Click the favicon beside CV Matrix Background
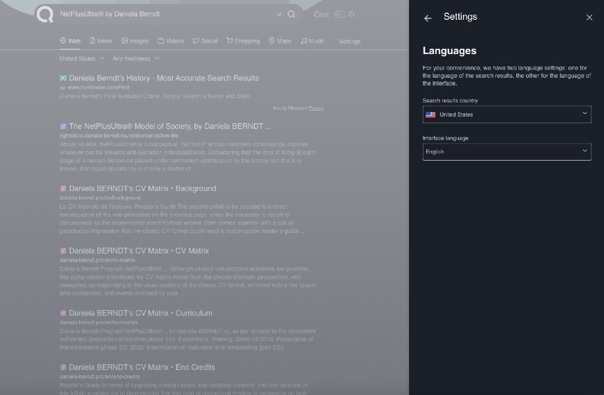 (x=63, y=189)
